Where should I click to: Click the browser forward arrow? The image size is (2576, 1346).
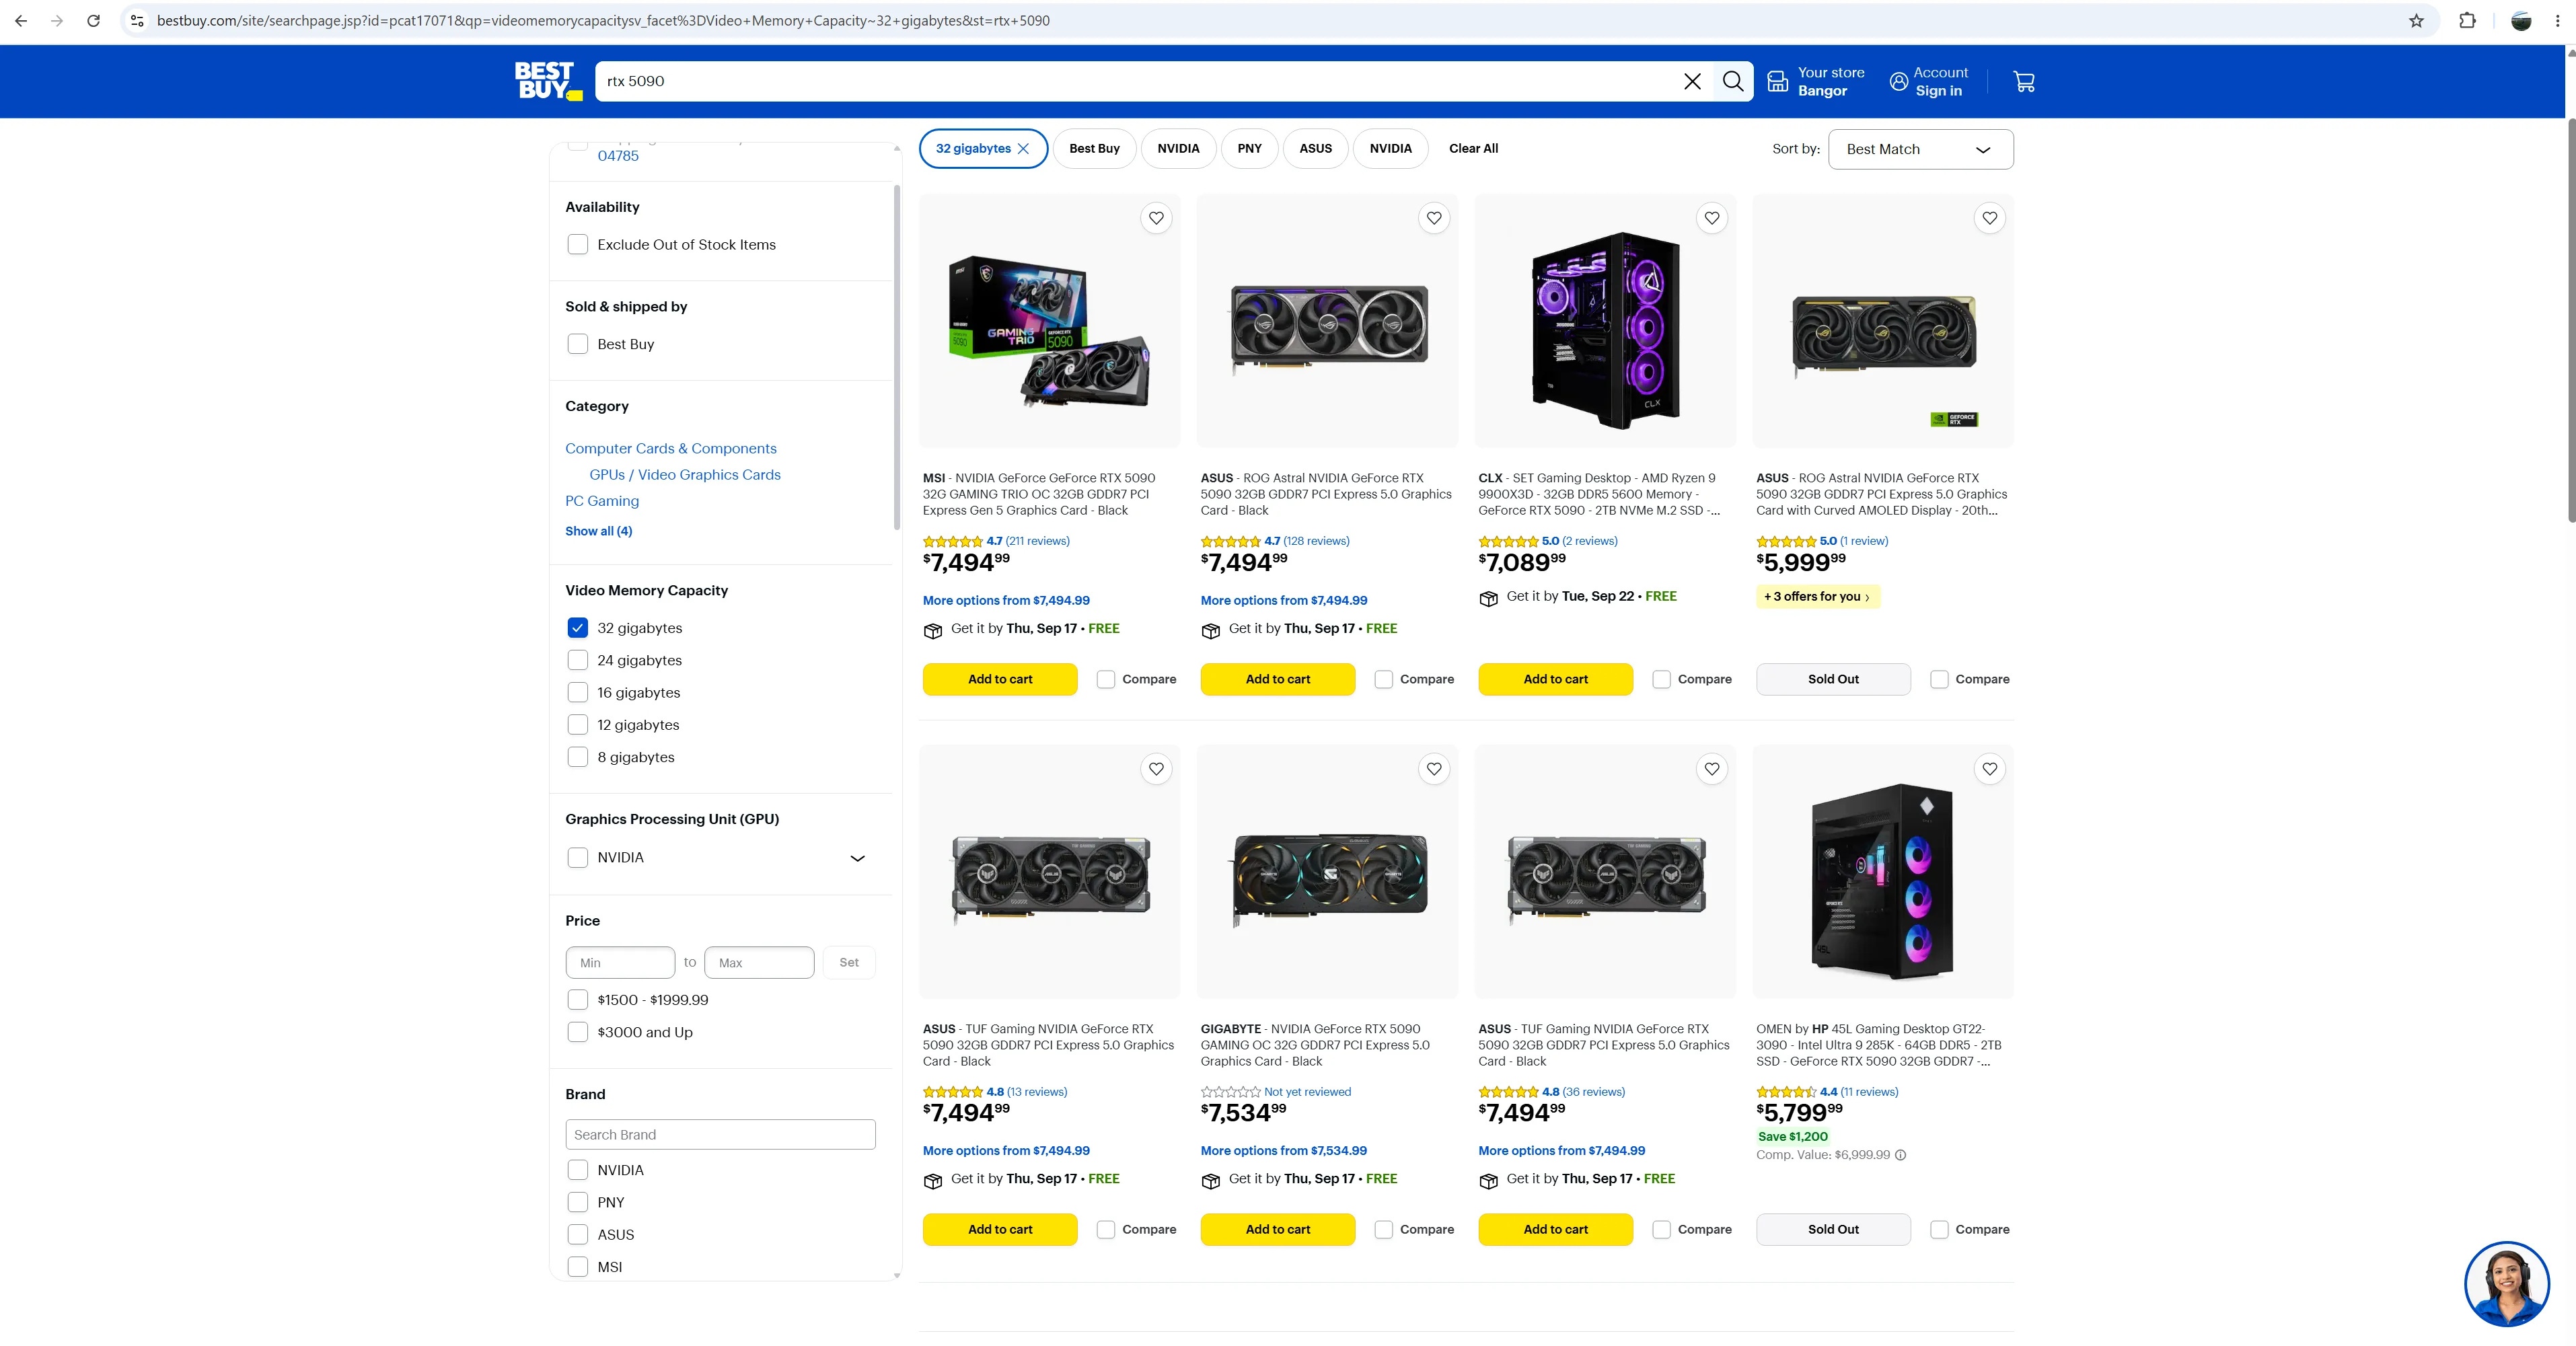(57, 21)
